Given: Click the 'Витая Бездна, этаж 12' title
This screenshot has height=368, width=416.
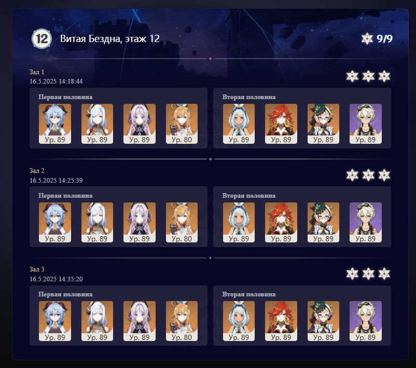Looking at the screenshot, I should pyautogui.click(x=110, y=39).
